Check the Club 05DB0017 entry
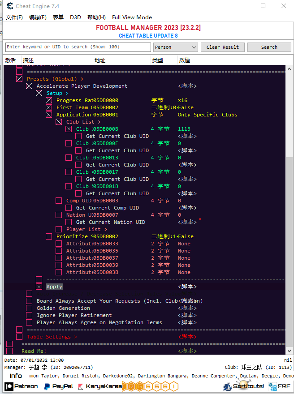This screenshot has width=294, height=394. point(69,172)
